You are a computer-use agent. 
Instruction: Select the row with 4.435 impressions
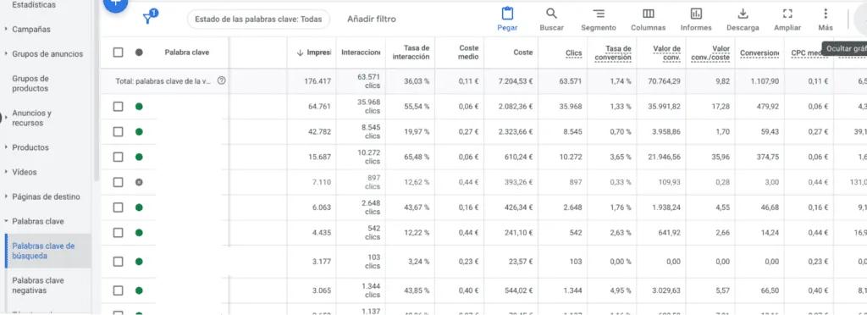(118, 233)
